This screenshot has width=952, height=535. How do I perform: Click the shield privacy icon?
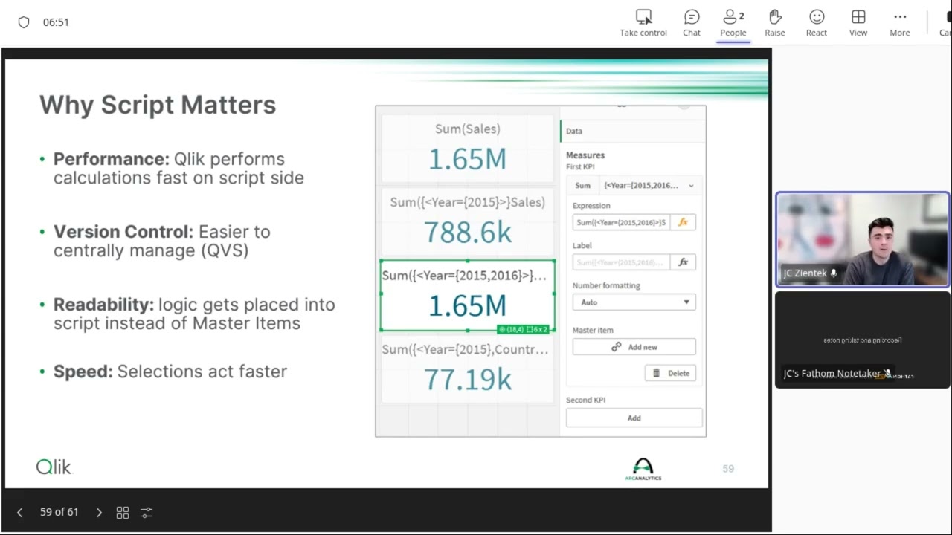(24, 22)
